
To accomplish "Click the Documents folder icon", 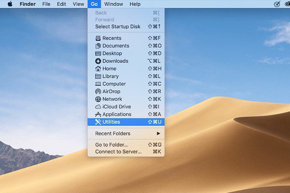I will [98, 46].
